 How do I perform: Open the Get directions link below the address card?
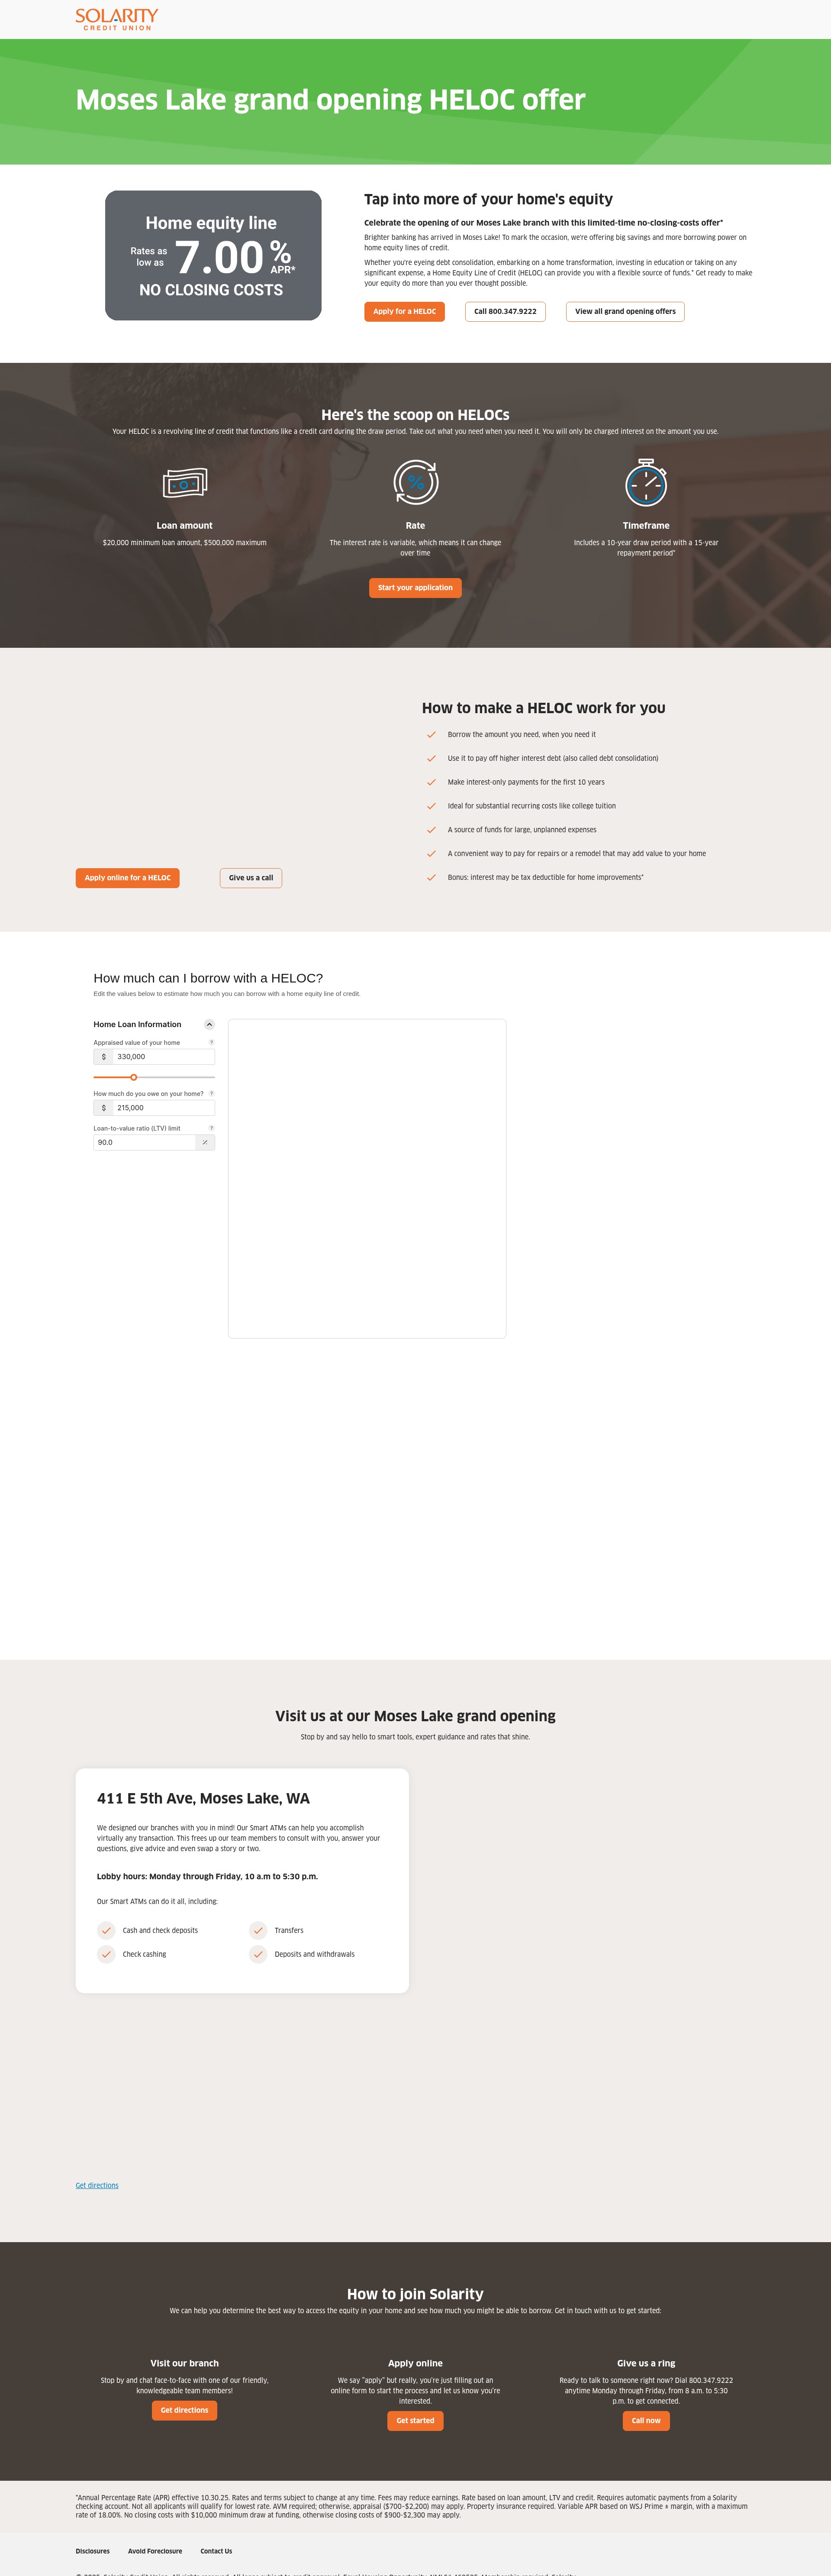97,2185
